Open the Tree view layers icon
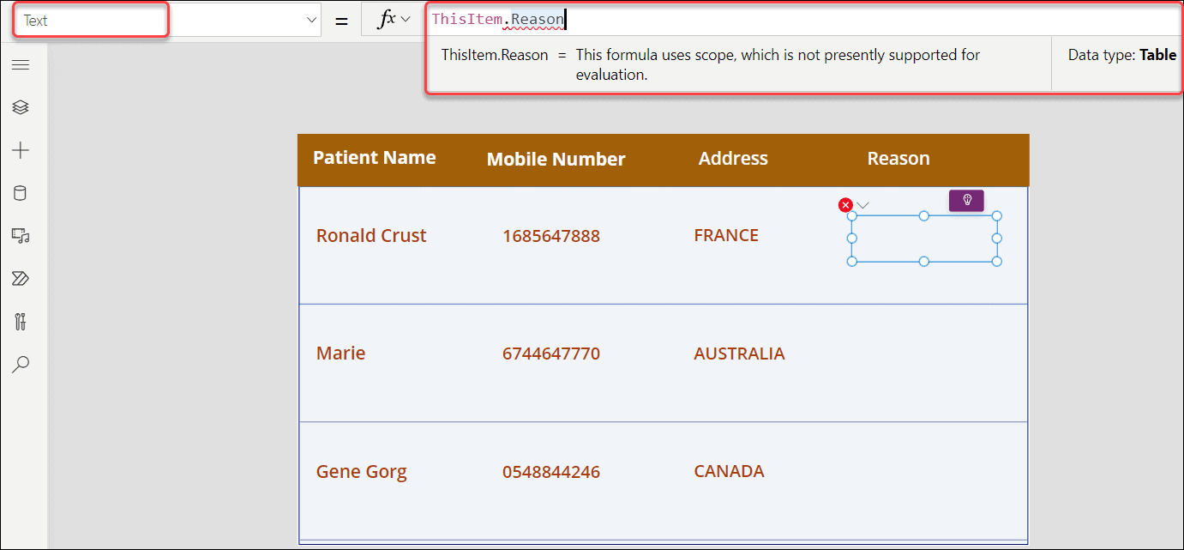This screenshot has width=1184, height=550. pos(21,107)
